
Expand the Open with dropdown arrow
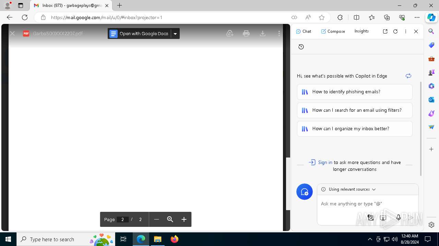175,33
